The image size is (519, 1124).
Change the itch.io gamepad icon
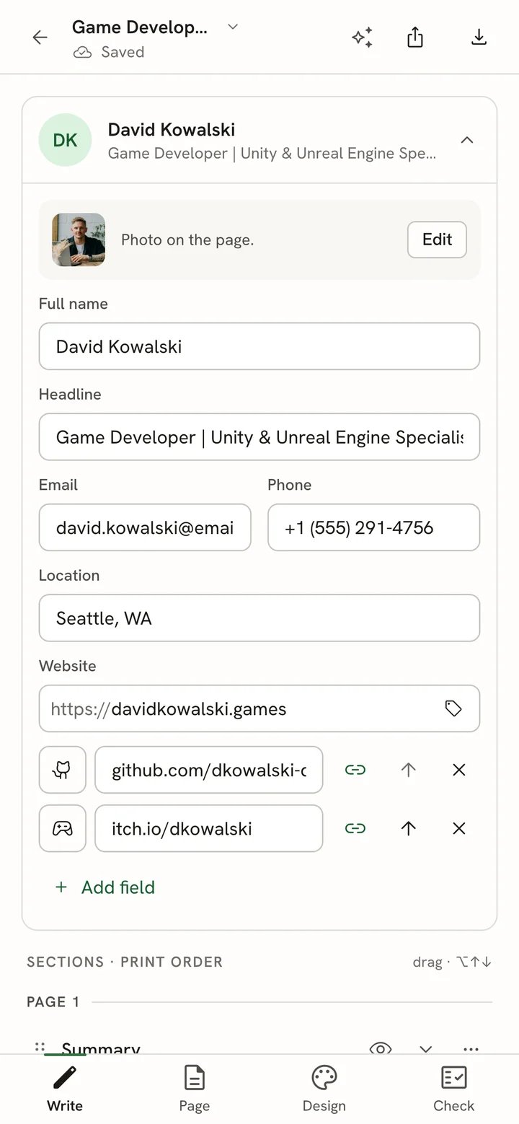click(x=63, y=828)
